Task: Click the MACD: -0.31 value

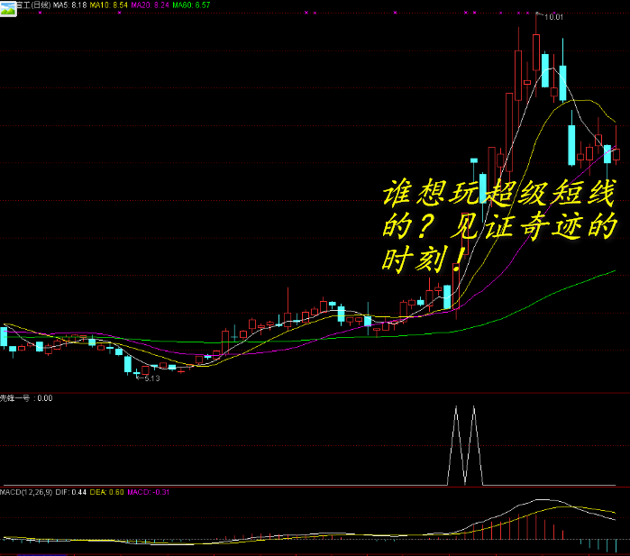Action: (148, 492)
